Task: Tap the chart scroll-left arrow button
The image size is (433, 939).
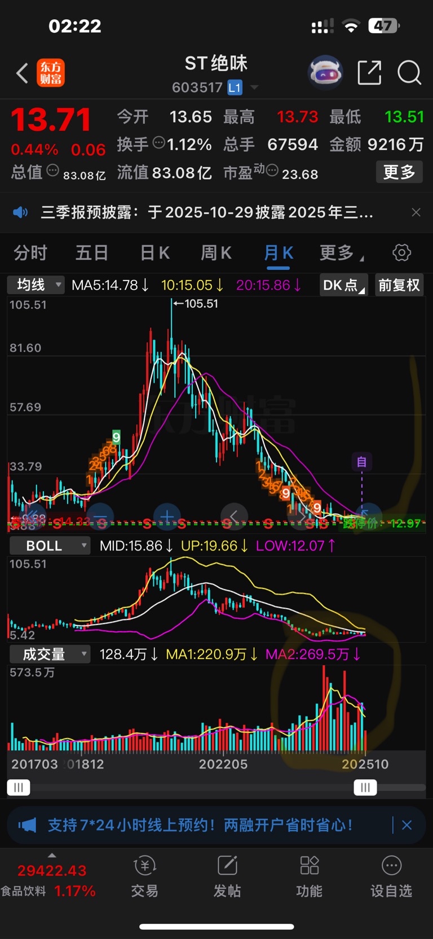Action: (x=234, y=516)
